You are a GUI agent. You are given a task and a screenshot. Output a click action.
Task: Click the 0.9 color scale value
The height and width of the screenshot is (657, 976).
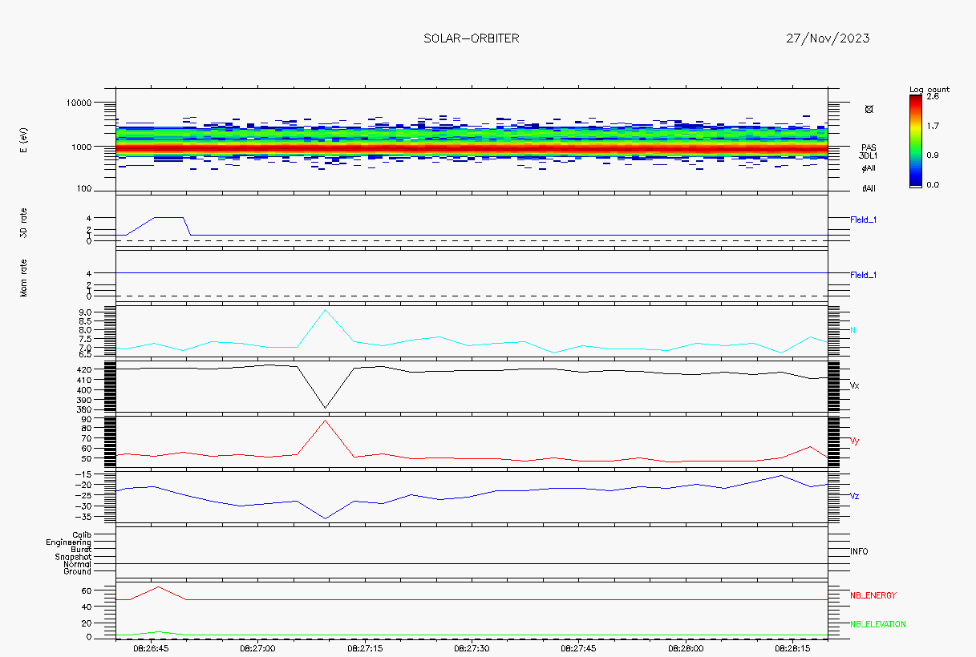click(933, 155)
